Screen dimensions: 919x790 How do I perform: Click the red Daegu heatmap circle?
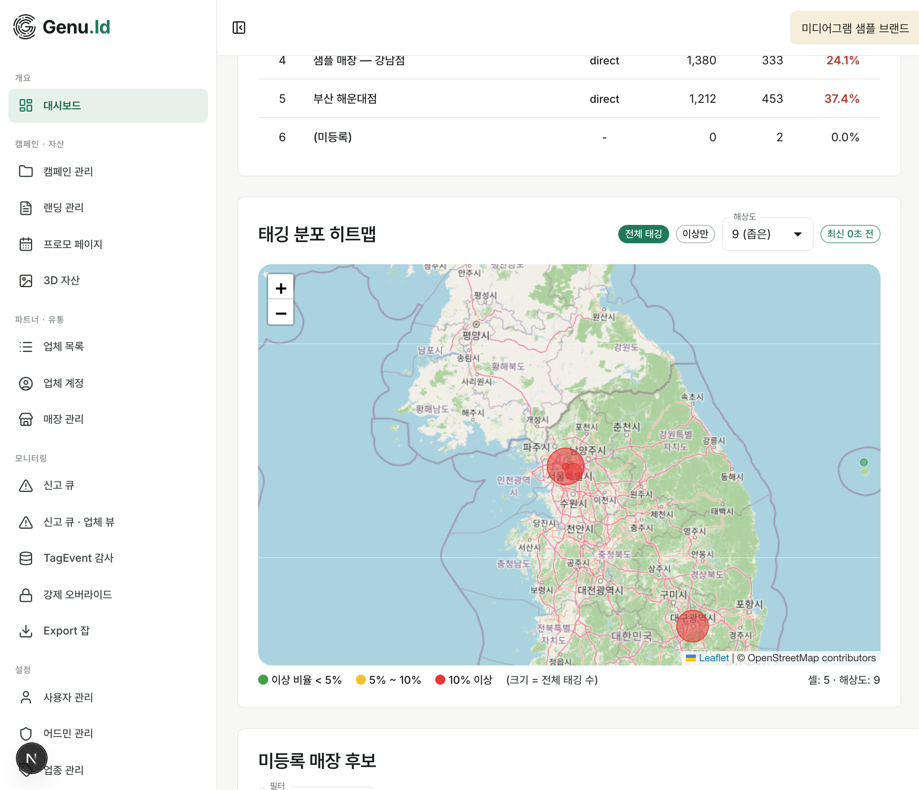pos(692,626)
